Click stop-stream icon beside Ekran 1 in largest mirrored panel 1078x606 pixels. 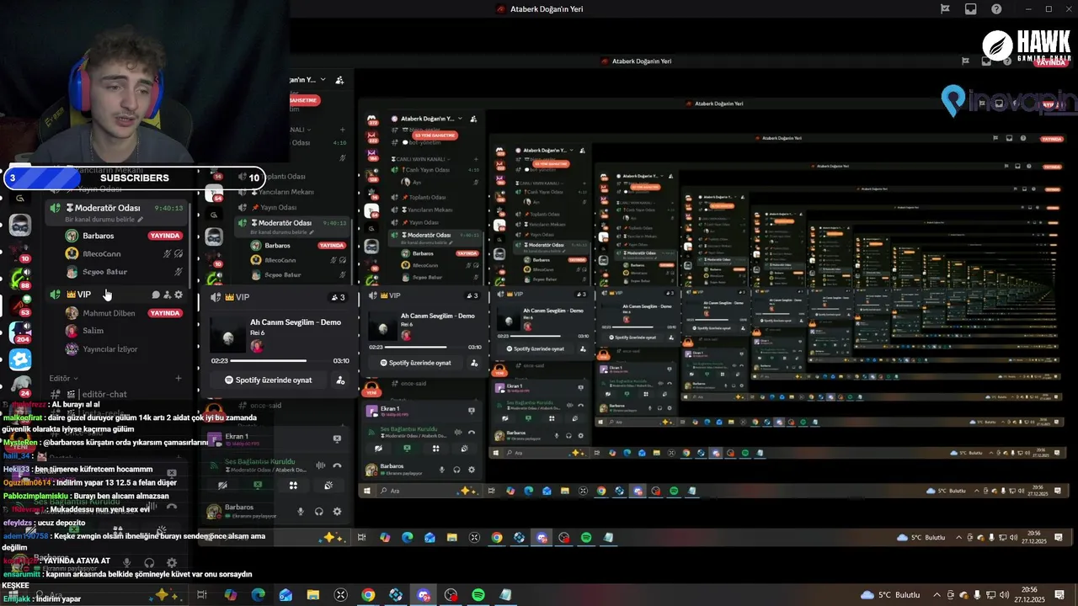[337, 439]
